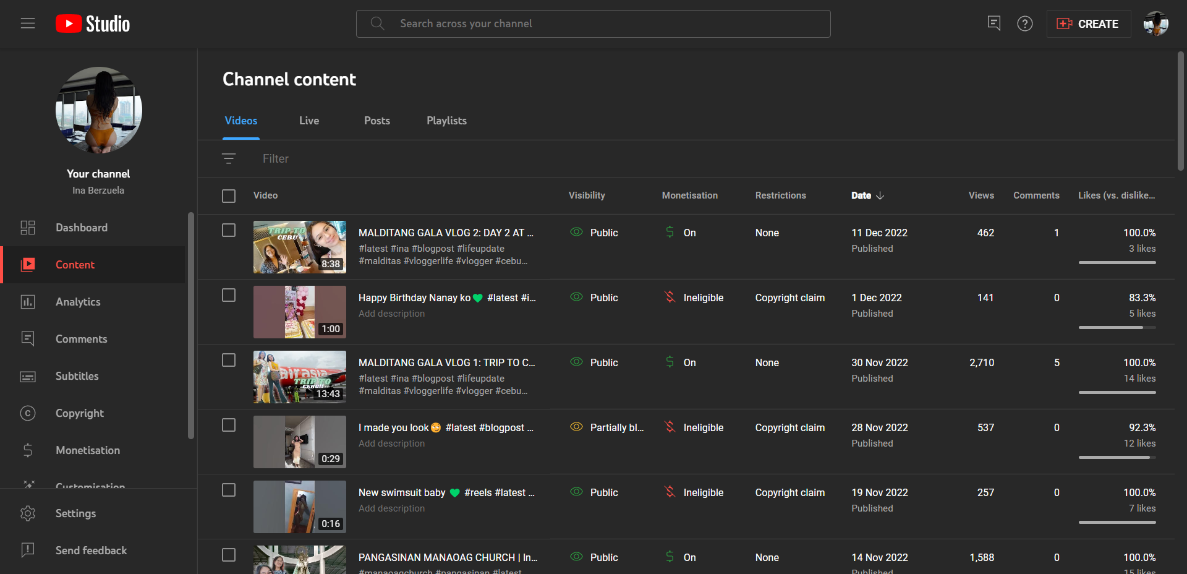Click the CREATE button
This screenshot has height=574, width=1187.
1088,24
